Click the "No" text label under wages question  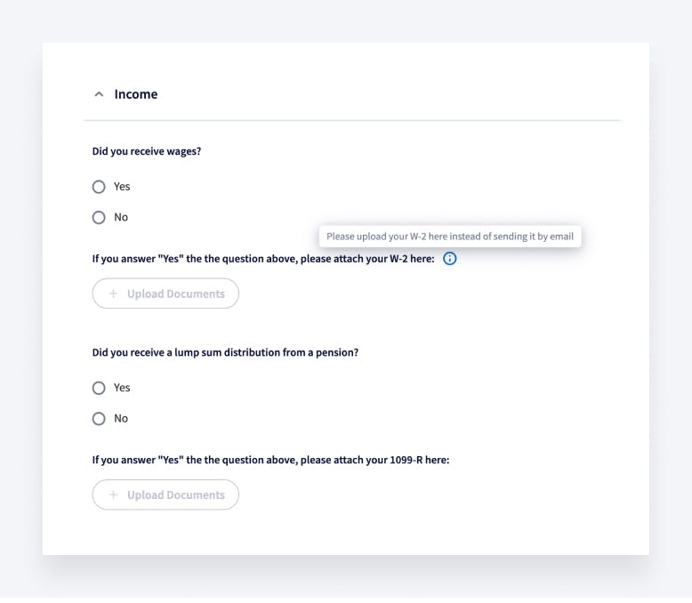coord(121,217)
